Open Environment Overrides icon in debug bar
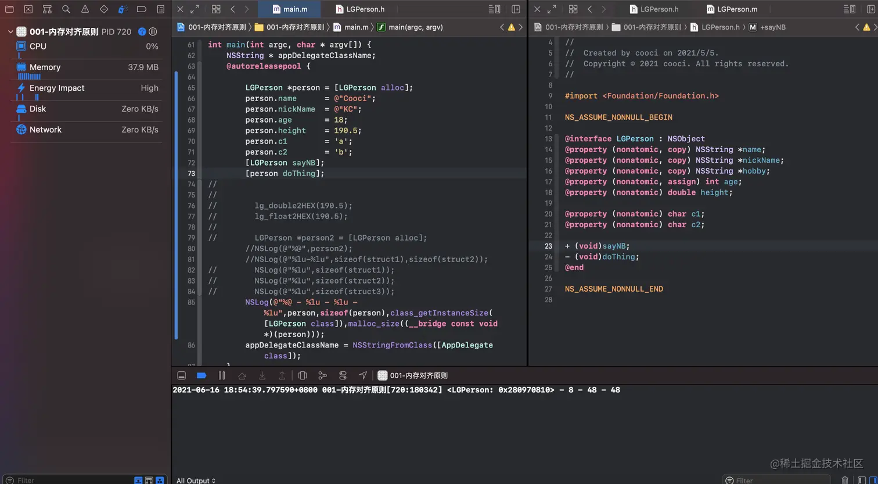 343,375
